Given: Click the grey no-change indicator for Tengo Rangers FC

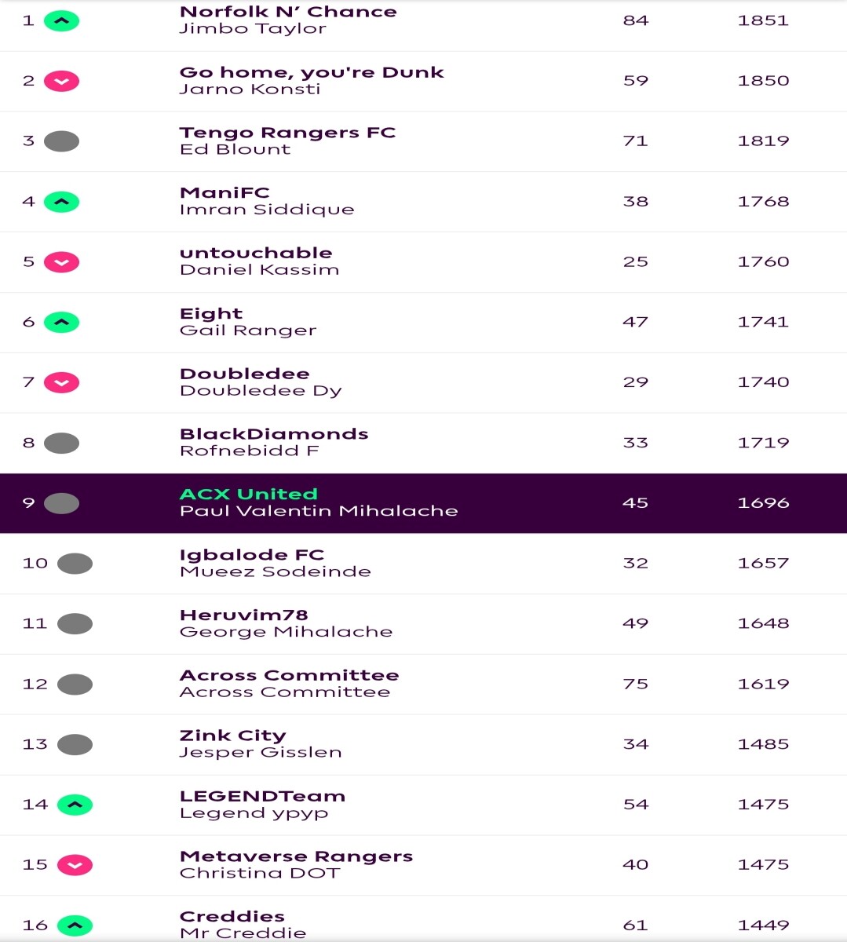Looking at the screenshot, I should (61, 141).
